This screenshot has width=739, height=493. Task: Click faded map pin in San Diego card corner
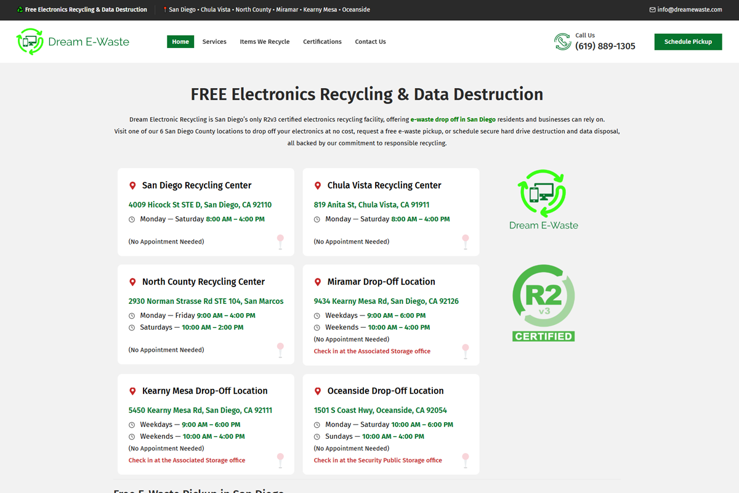click(x=280, y=242)
